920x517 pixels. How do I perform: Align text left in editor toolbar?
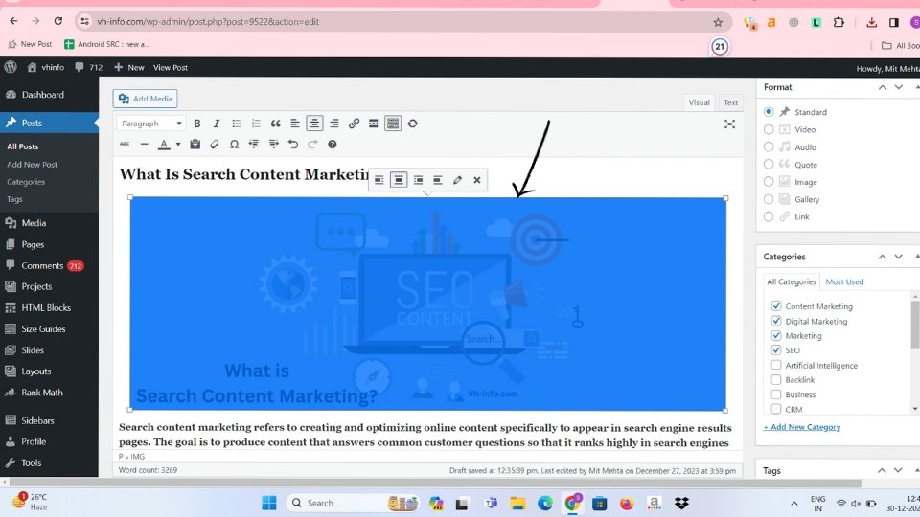tap(295, 124)
